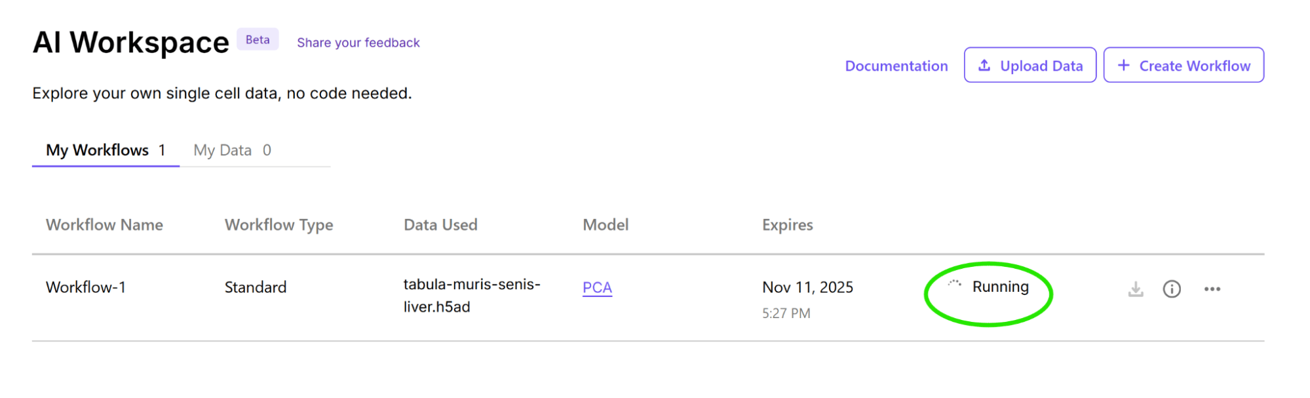Click the Workflow Name column header
Viewport: 1310px width, 398px height.
tap(104, 225)
